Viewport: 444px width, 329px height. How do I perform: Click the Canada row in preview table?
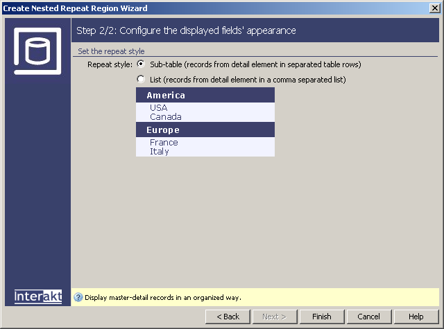(x=165, y=117)
